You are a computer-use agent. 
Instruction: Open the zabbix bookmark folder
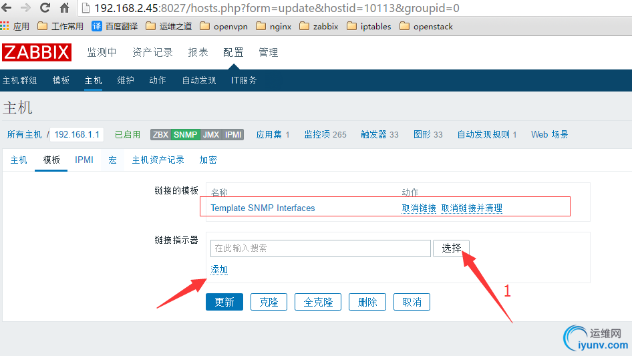click(319, 27)
